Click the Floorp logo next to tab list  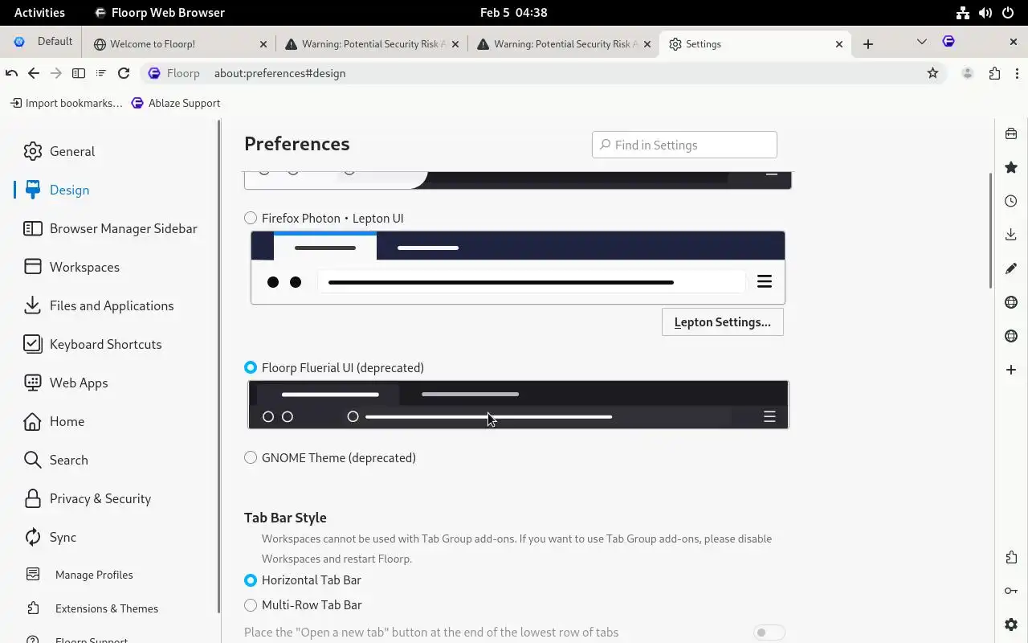pos(948,41)
